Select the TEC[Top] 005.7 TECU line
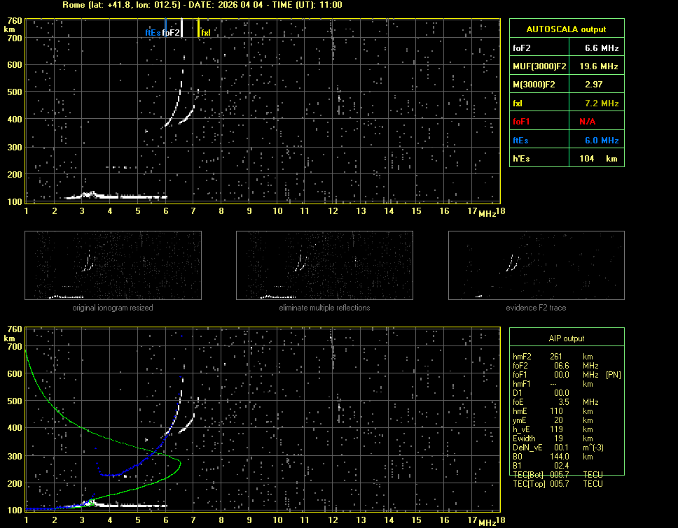678x528 pixels. [558, 484]
